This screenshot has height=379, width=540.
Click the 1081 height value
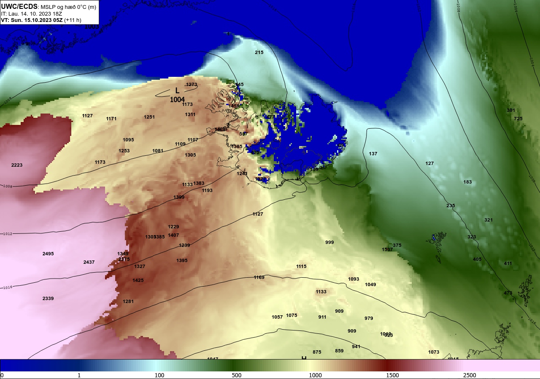[x=158, y=151]
